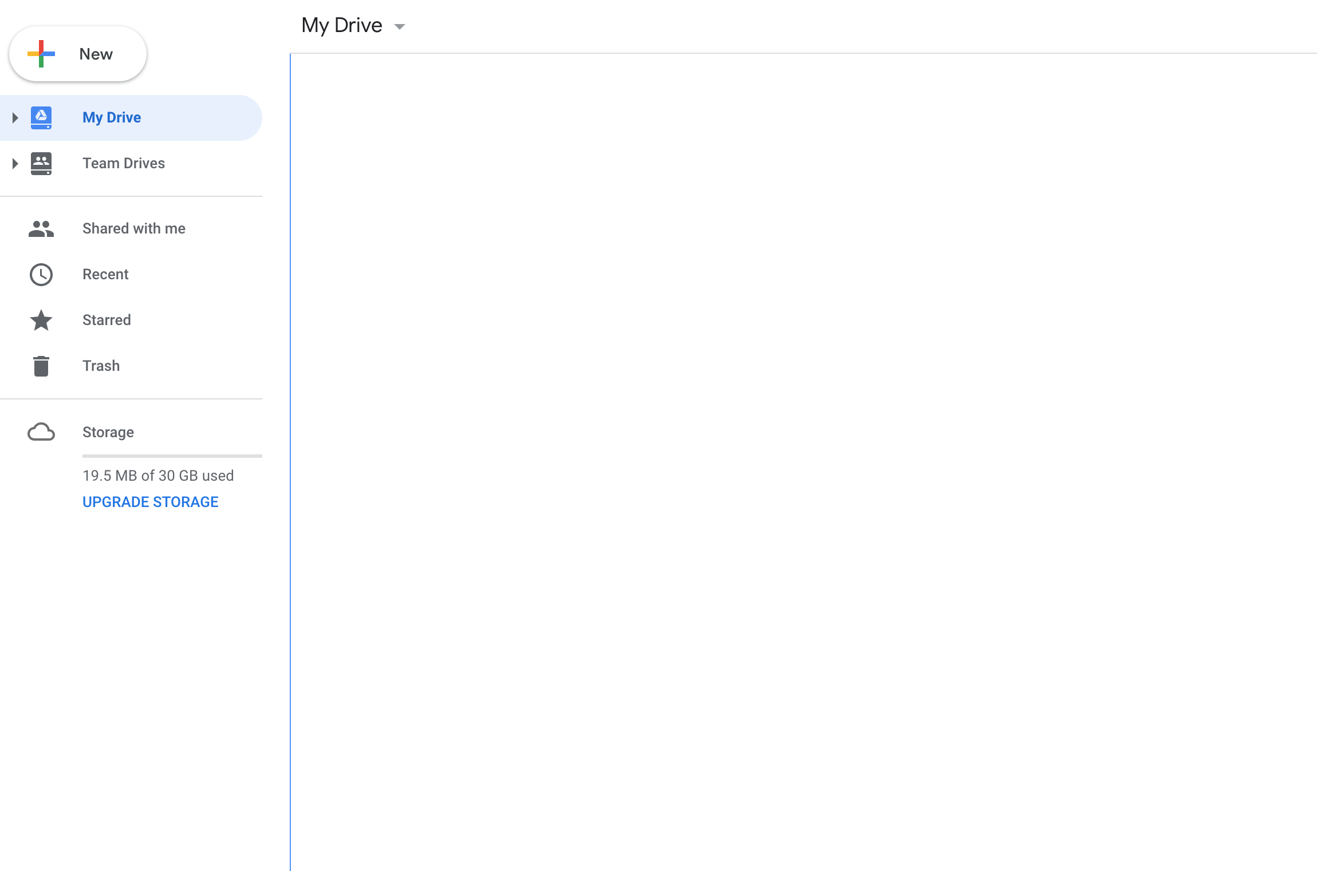This screenshot has height=871, width=1317.
Task: Select the Recent clock icon
Action: click(x=41, y=274)
